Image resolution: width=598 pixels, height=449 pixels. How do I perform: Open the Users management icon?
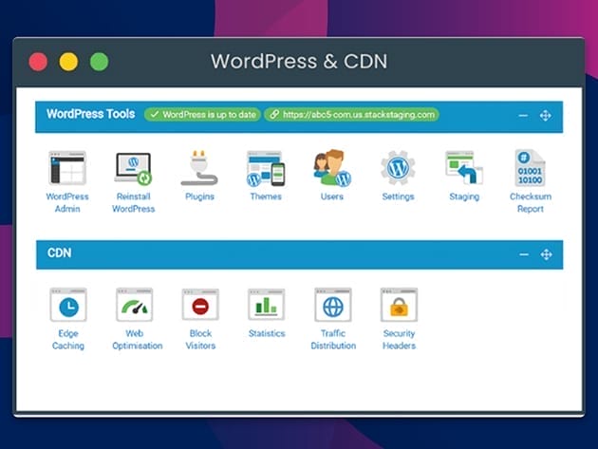[332, 169]
